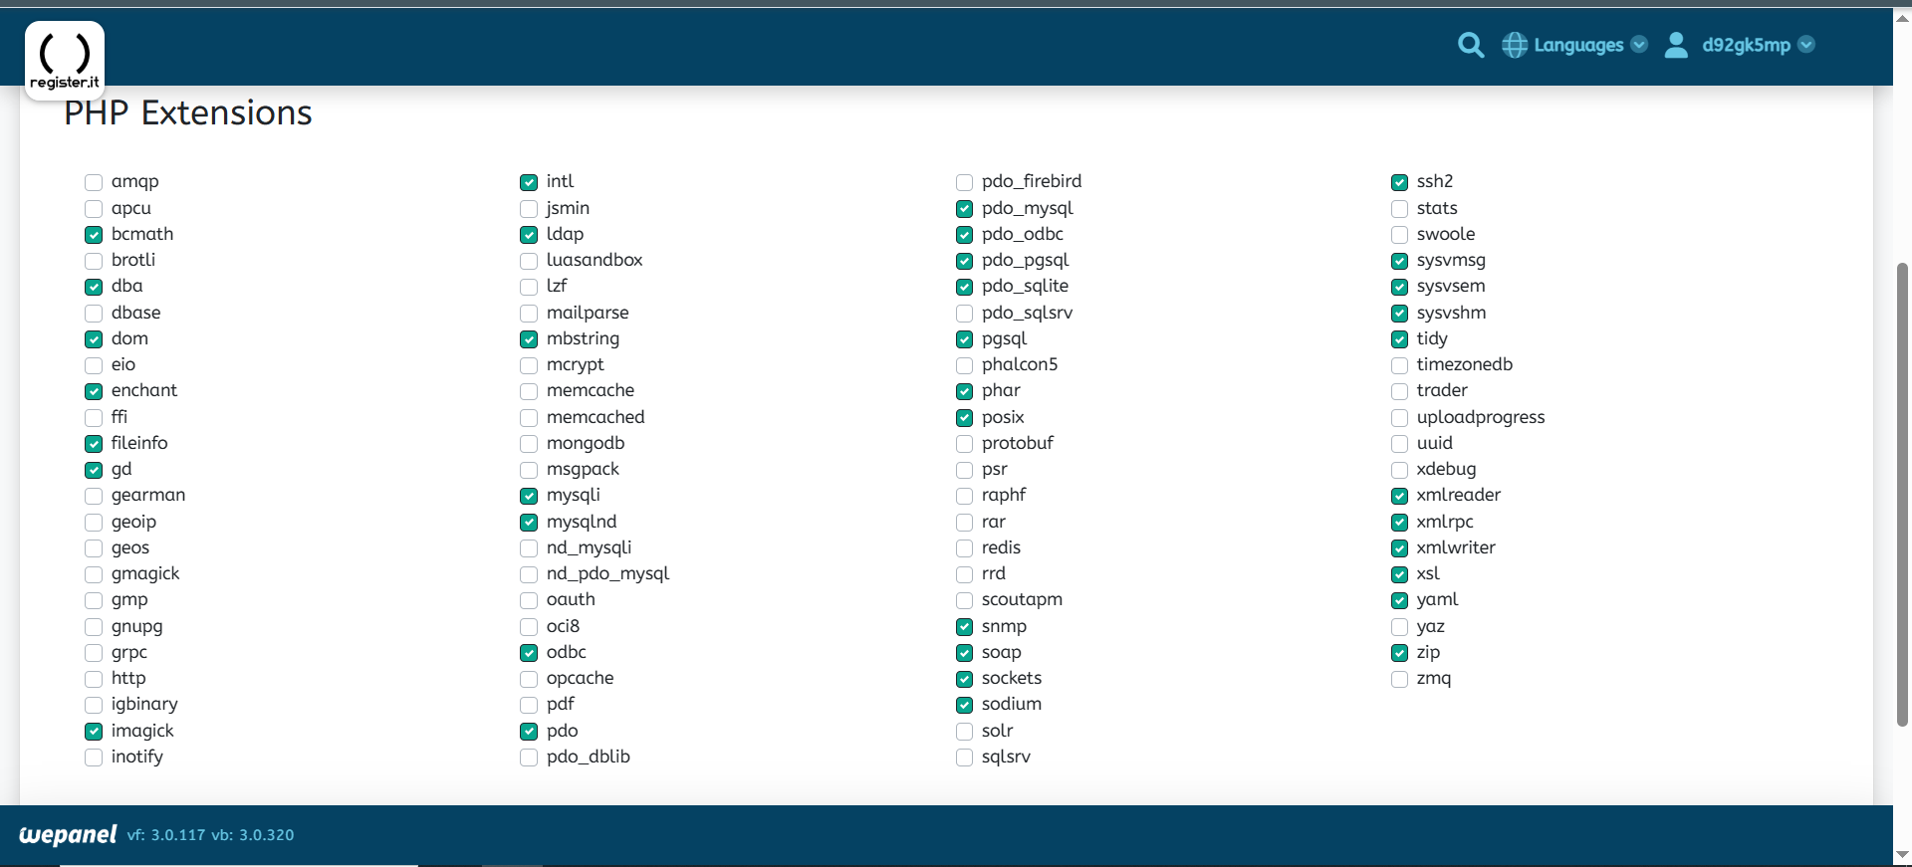Disable the bcmath extension checkbox
1912x867 pixels.
[94, 235]
